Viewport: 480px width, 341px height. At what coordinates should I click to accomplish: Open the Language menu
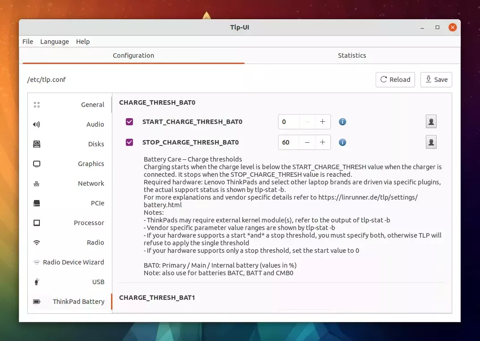[55, 42]
